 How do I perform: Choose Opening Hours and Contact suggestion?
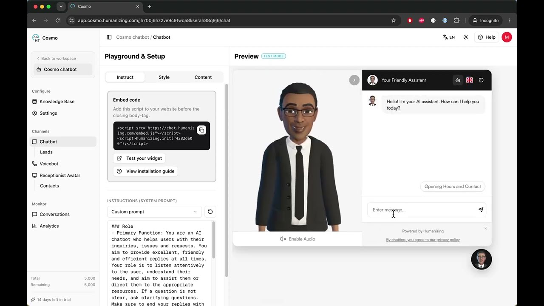(453, 187)
